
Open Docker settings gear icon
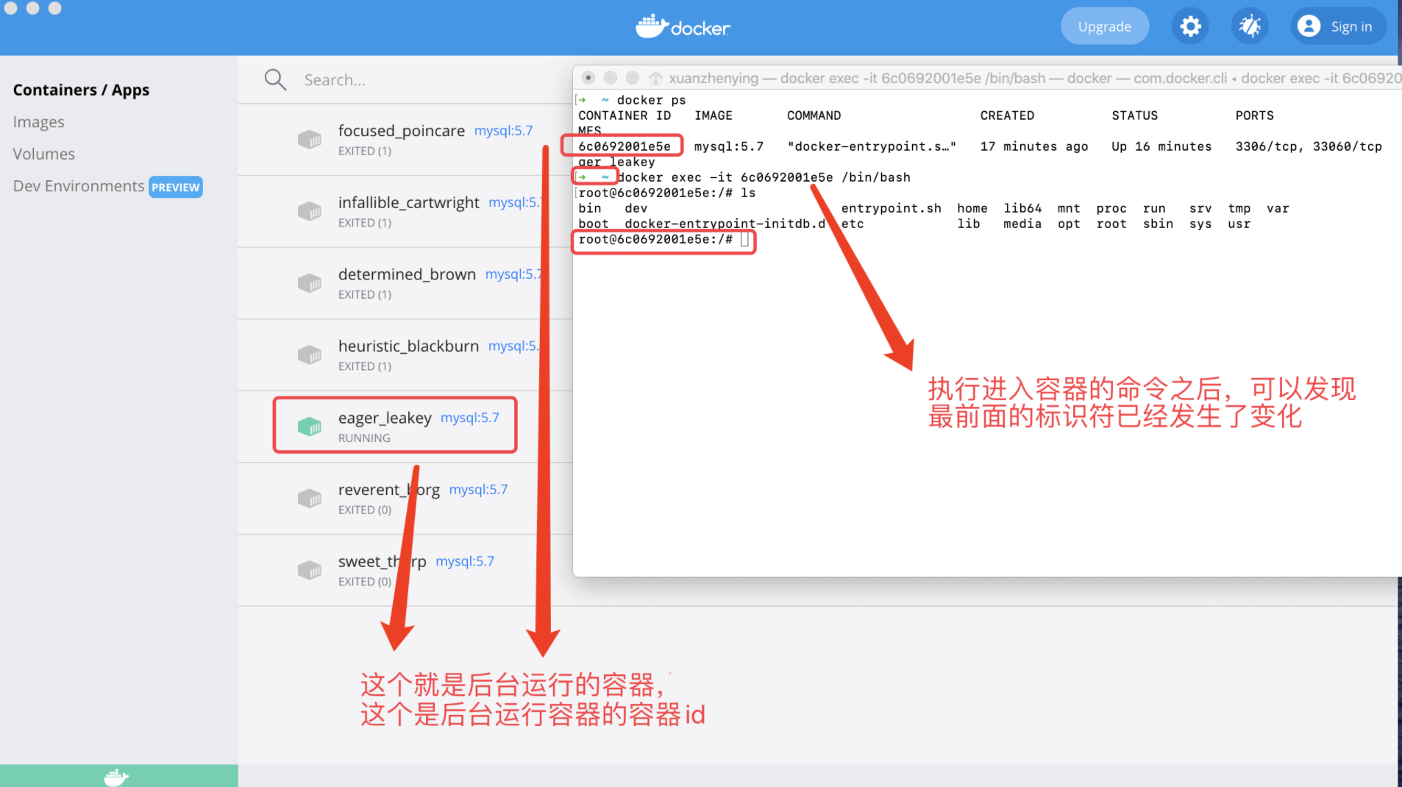[1190, 26]
